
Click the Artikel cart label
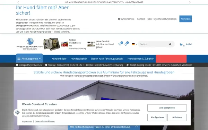(x=189, y=44)
